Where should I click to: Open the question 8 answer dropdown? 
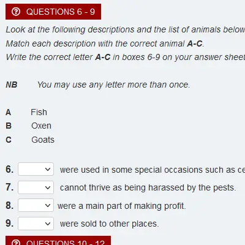pos(36,205)
